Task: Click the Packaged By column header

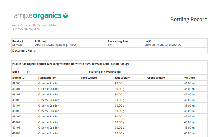Action: 47,78
